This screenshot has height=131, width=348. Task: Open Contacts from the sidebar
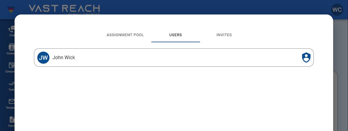click(x=11, y=49)
